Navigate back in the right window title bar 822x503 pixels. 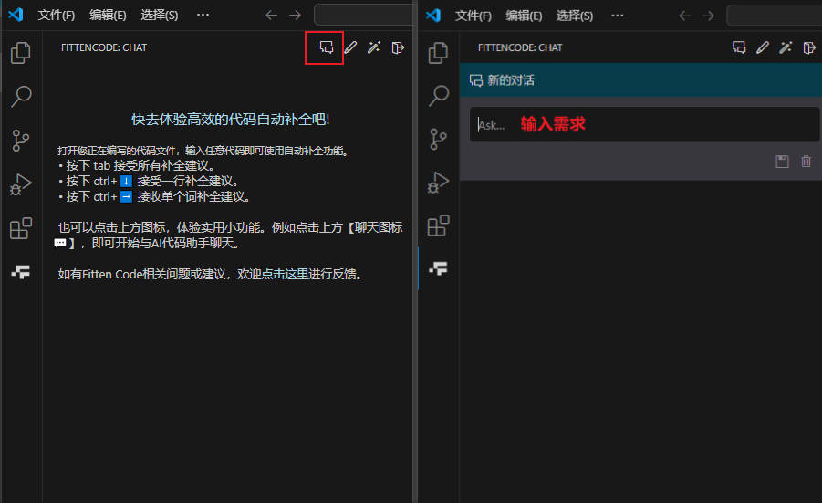click(x=684, y=16)
